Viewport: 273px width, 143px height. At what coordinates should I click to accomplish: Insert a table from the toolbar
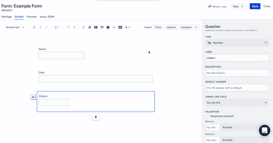pyautogui.click(x=90, y=27)
